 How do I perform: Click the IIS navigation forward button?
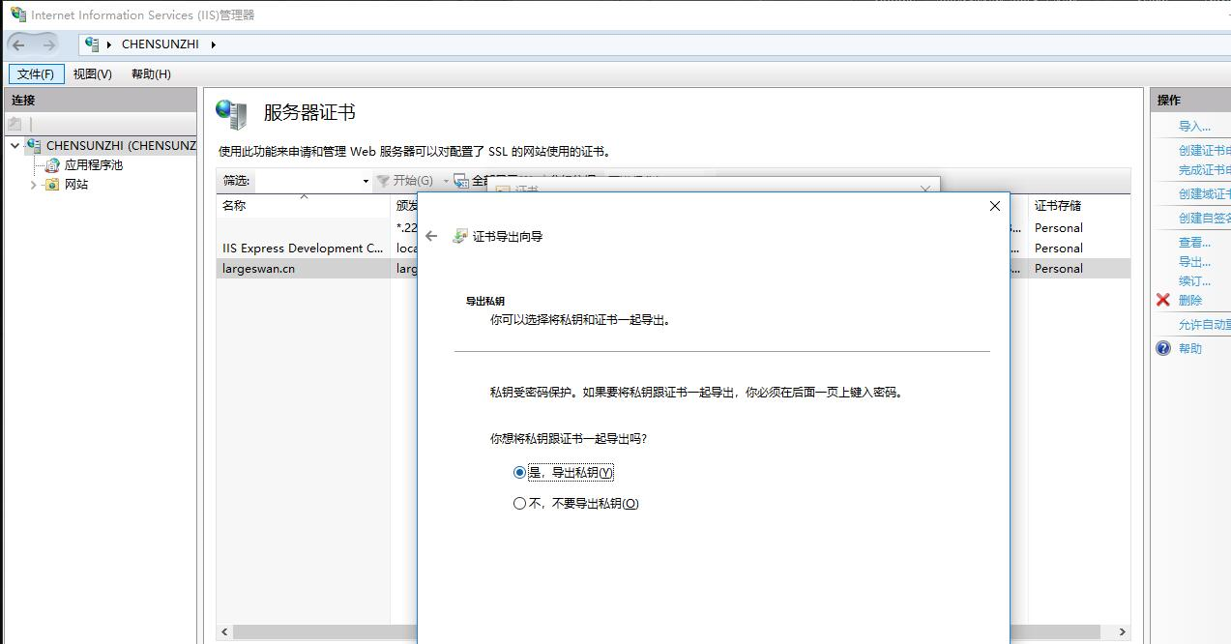(x=48, y=44)
